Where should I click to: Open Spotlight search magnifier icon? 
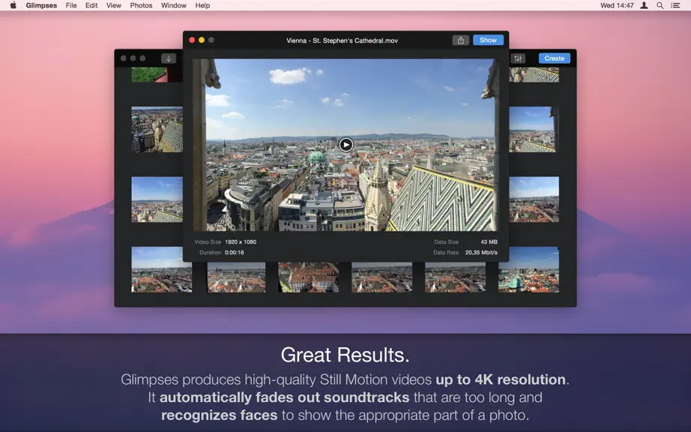pyautogui.click(x=660, y=5)
